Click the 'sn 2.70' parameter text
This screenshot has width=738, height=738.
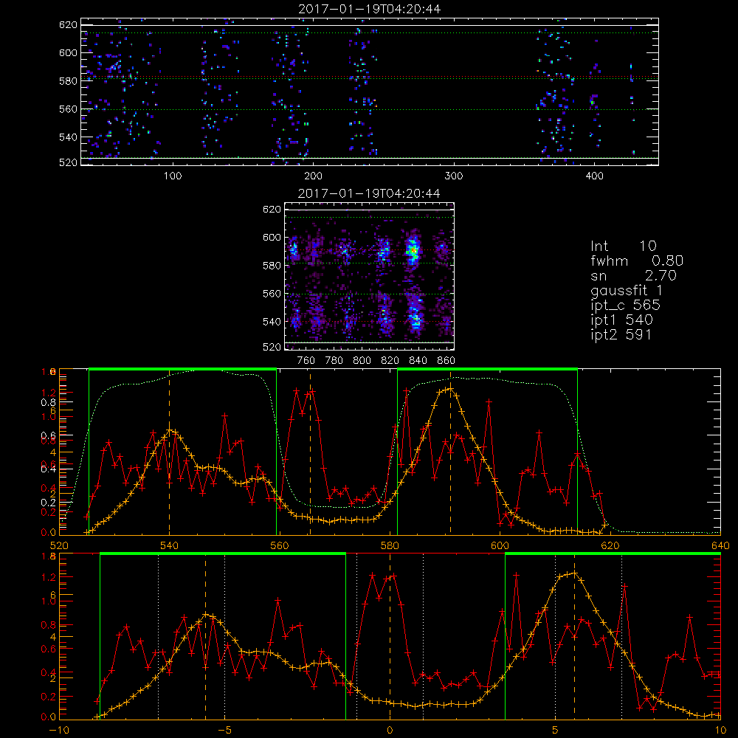coord(633,275)
